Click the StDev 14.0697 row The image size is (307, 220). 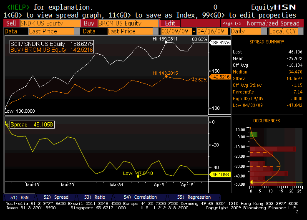[x=267, y=78]
